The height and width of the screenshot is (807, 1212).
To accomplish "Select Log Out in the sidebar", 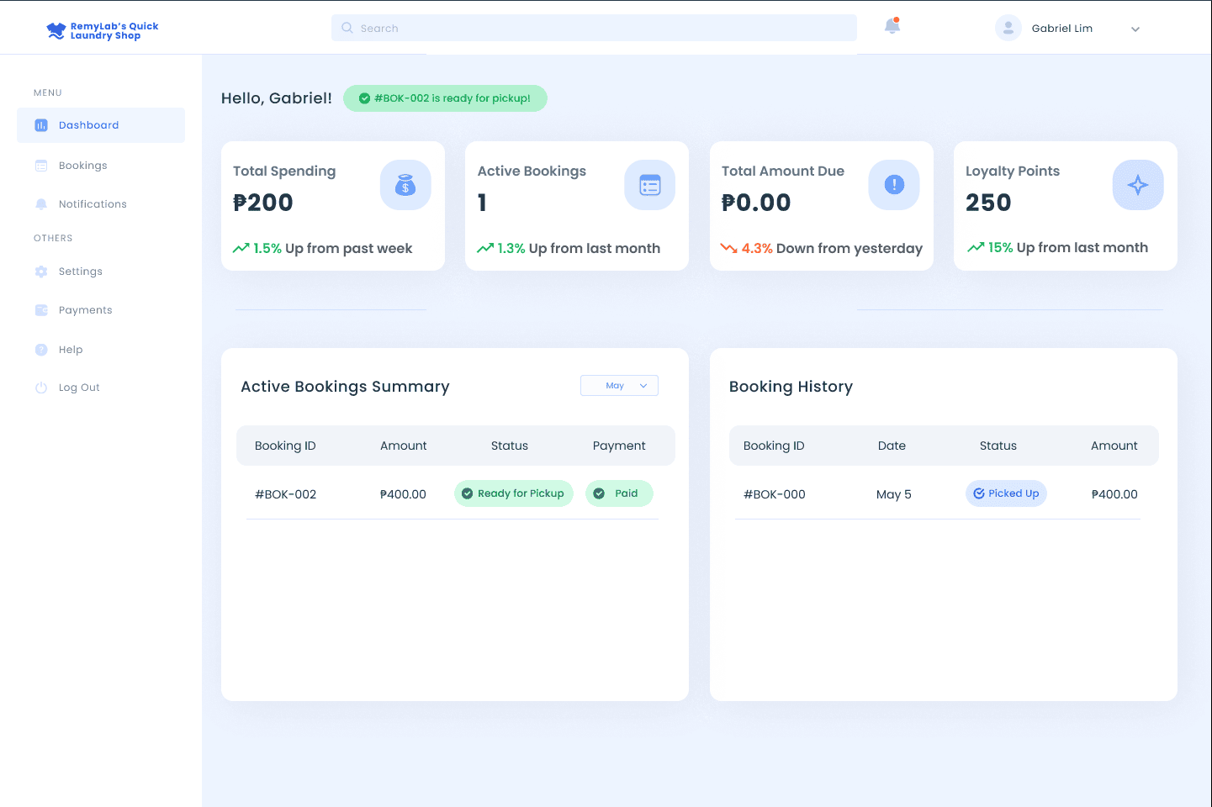I will pos(78,388).
